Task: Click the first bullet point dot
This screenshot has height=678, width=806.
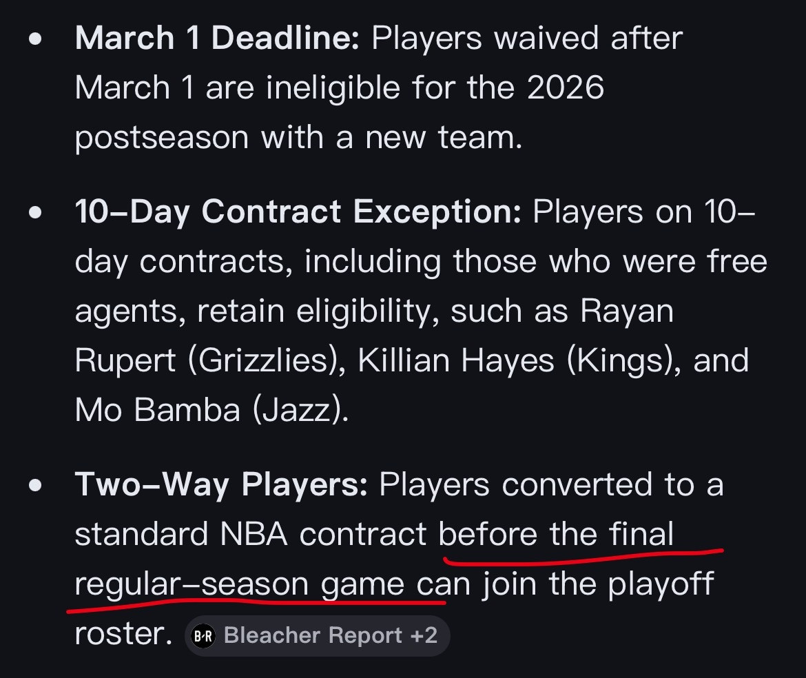Action: 36,39
